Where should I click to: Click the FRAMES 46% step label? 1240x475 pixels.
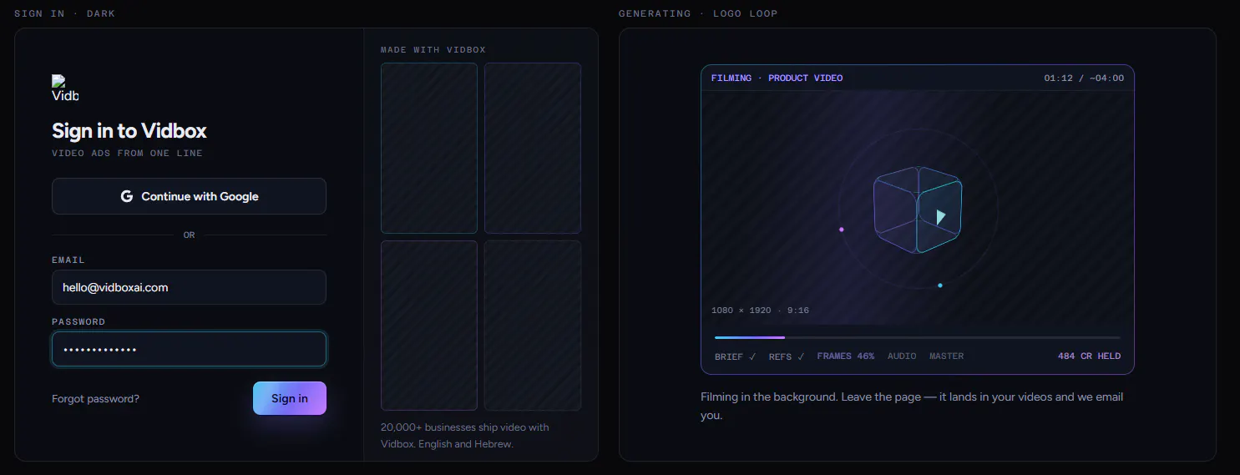(846, 356)
